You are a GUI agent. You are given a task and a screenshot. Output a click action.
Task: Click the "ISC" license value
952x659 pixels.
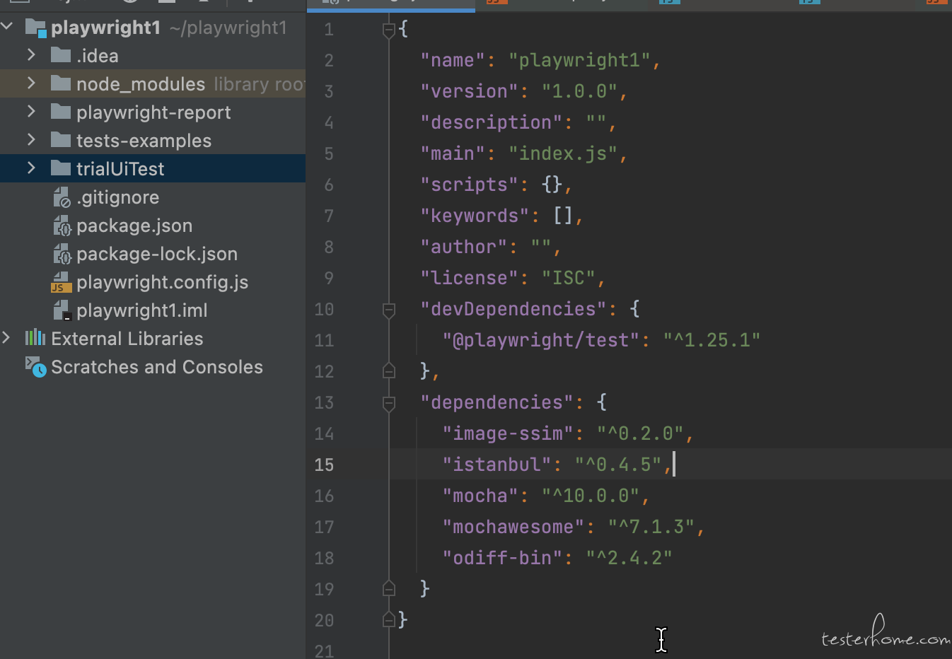point(569,278)
